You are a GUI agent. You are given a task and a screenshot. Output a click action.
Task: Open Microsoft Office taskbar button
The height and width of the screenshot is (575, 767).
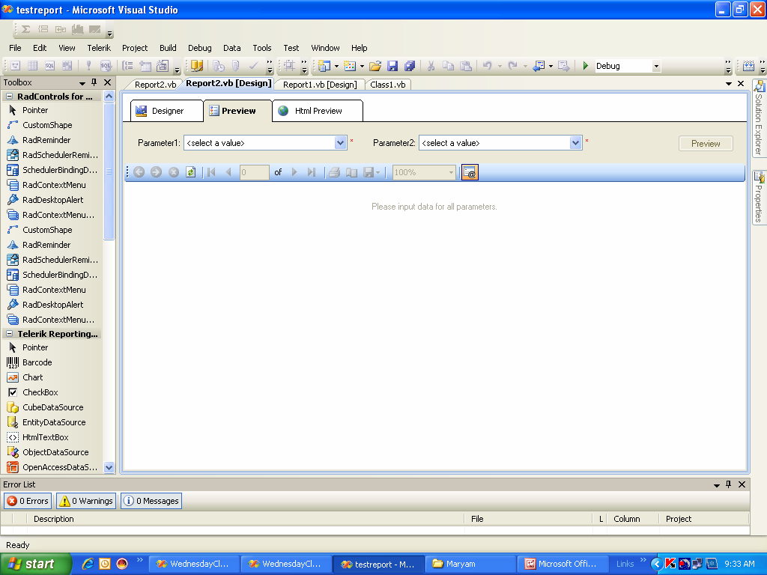pyautogui.click(x=563, y=564)
